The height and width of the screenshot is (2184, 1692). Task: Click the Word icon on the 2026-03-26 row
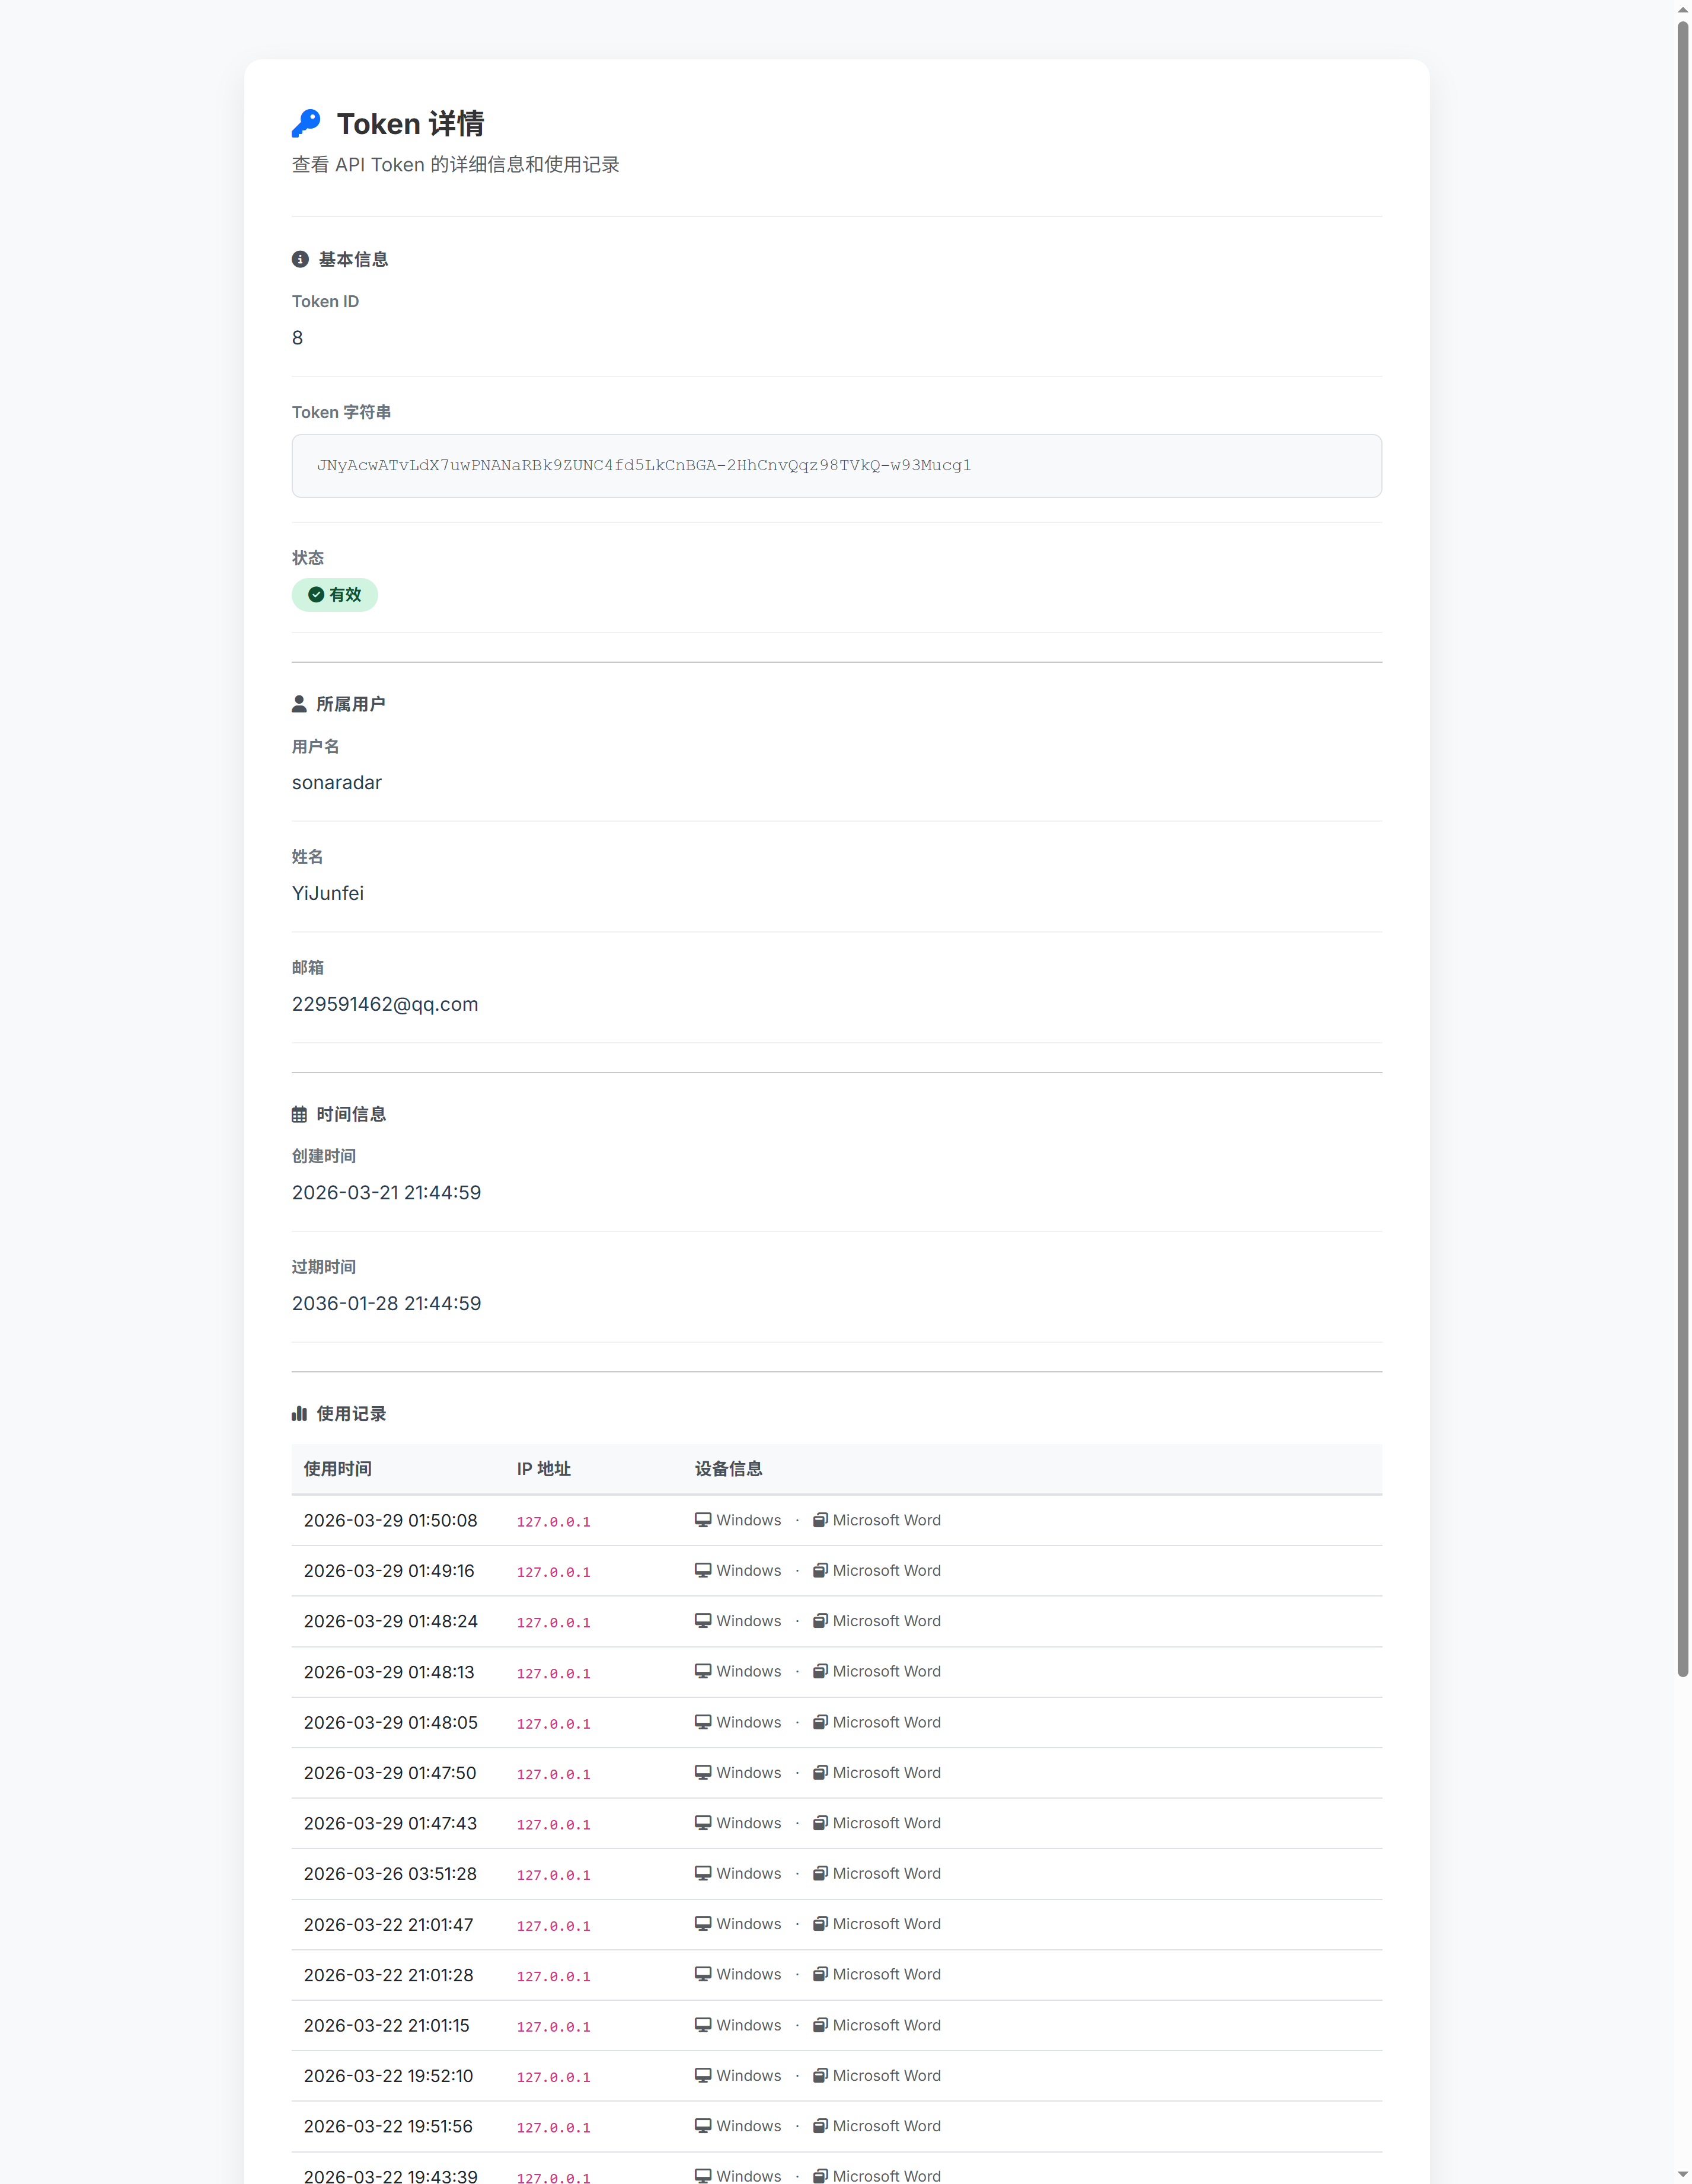pos(820,1873)
